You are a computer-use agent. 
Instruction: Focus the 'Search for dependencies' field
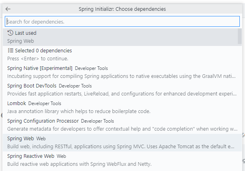122,22
